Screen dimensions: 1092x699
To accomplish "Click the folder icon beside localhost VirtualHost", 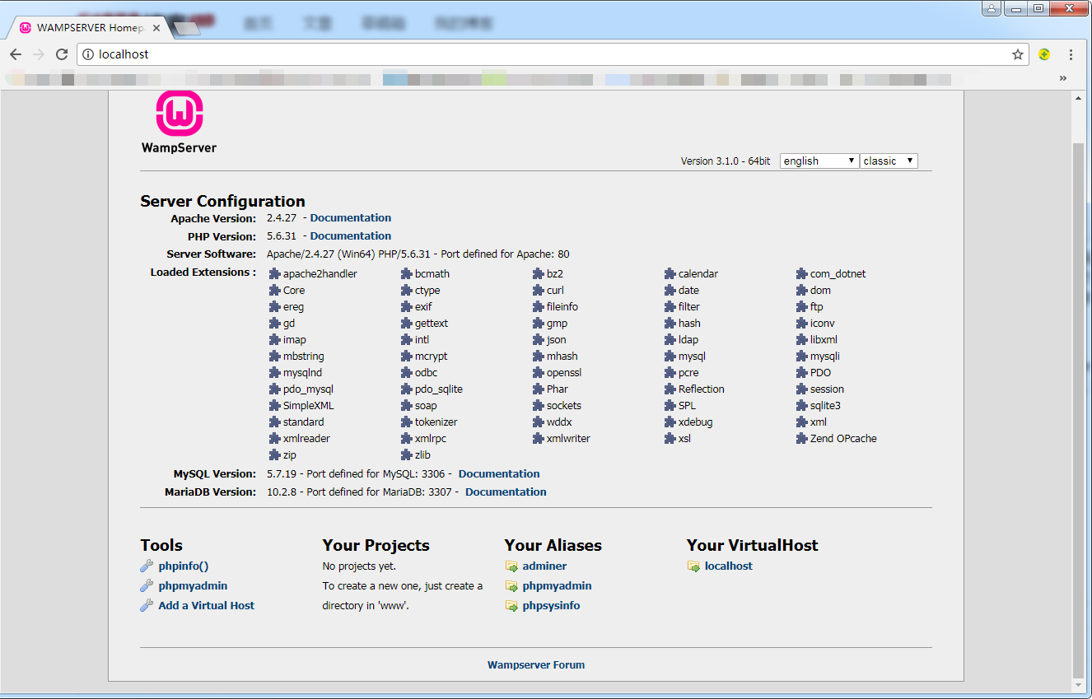I will pos(693,566).
